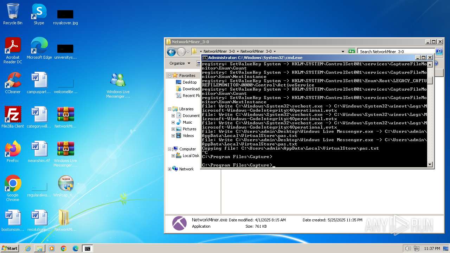Click in the Search NetworkMiner_3-0 field
The height and width of the screenshot is (253, 450).
(x=396, y=52)
